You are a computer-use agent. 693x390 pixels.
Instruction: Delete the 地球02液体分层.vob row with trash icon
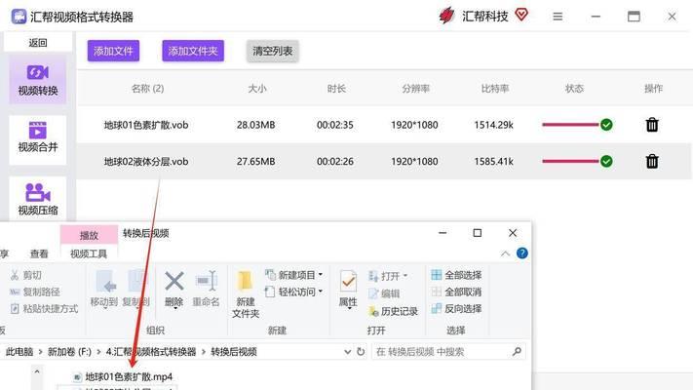(652, 162)
